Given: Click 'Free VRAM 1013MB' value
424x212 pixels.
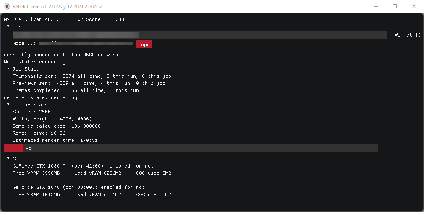Looking at the screenshot, I should pos(36,194).
